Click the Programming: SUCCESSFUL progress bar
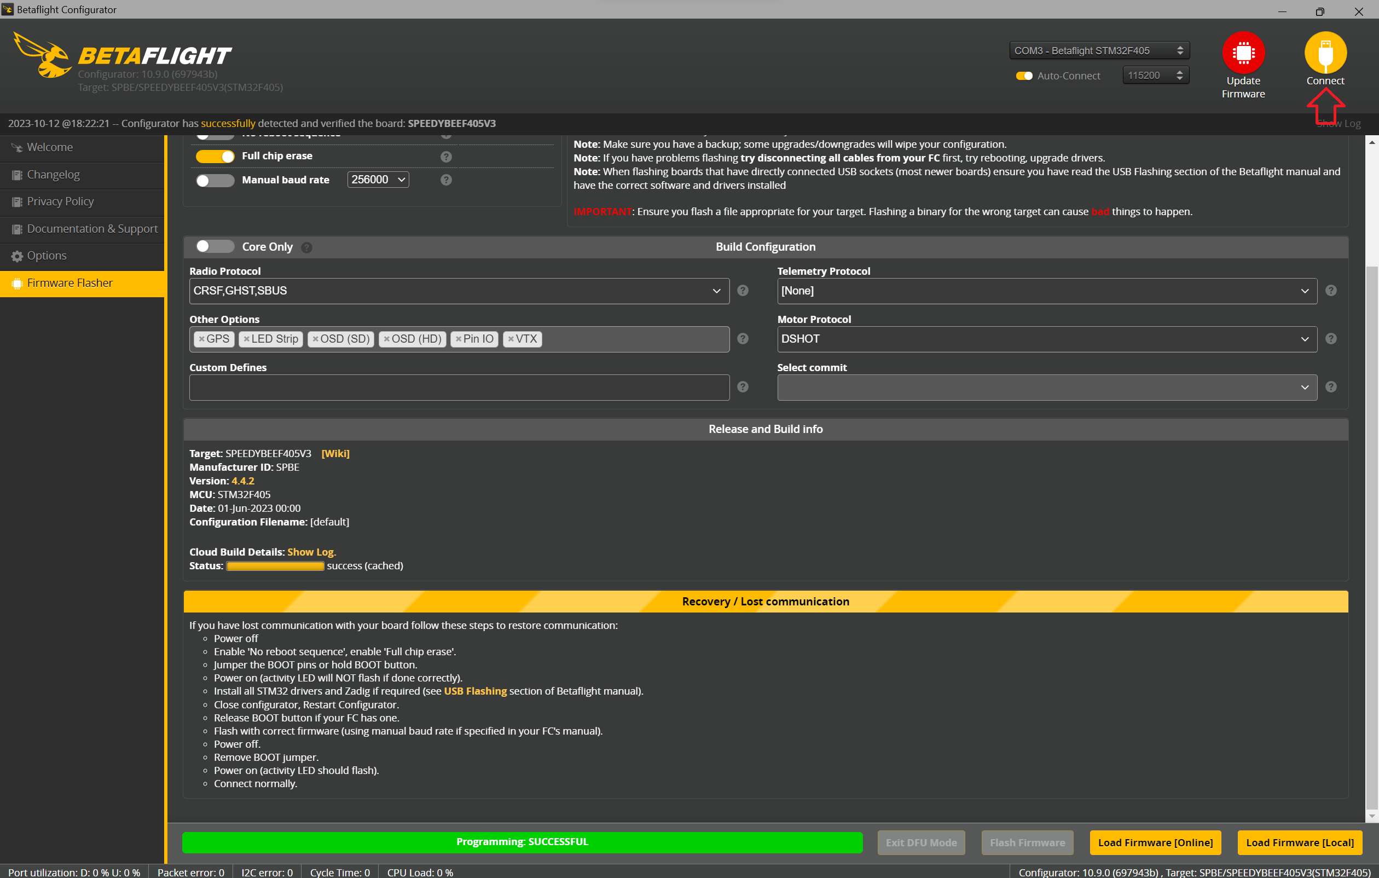Image resolution: width=1379 pixels, height=878 pixels. (x=522, y=842)
